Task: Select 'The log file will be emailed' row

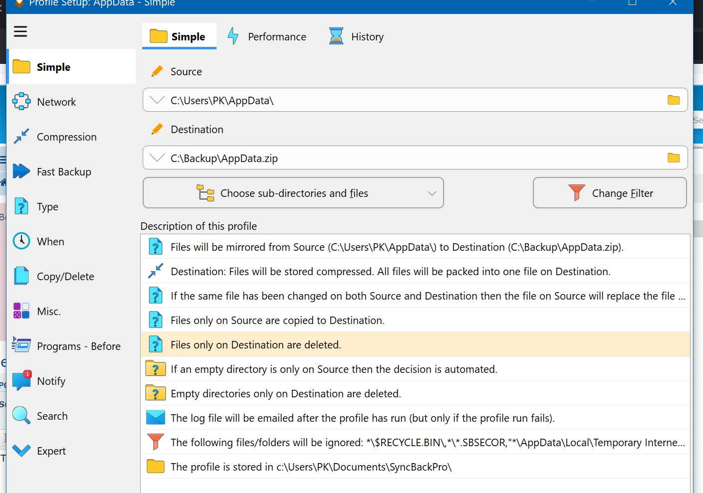Action: point(416,418)
